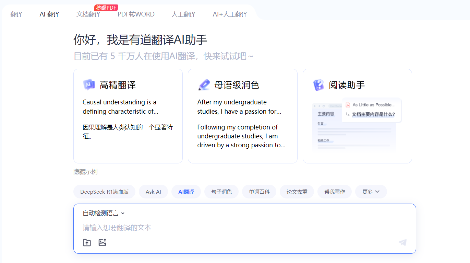This screenshot has width=470, height=263.
Task: Open the 母语级润色 card title
Action: pyautogui.click(x=237, y=85)
